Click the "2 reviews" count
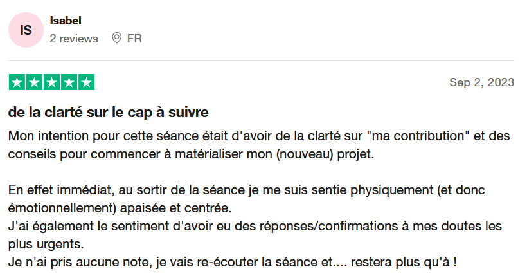Image resolution: width=527 pixels, height=278 pixels. click(74, 39)
